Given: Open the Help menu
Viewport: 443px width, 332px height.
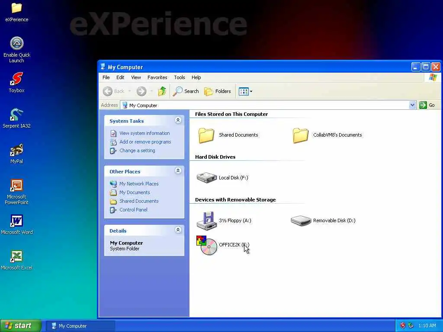Looking at the screenshot, I should tap(196, 77).
